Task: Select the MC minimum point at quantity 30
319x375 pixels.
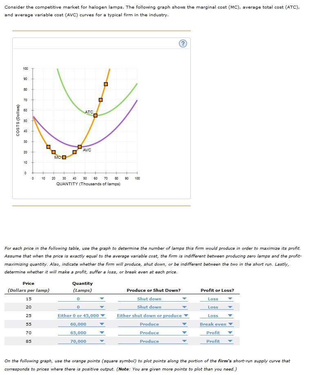Action: coord(64,157)
